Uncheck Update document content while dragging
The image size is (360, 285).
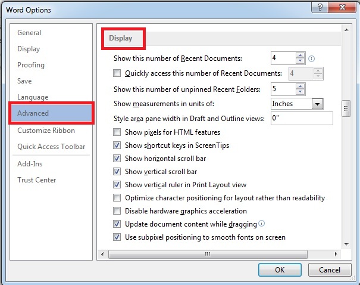[x=117, y=224]
